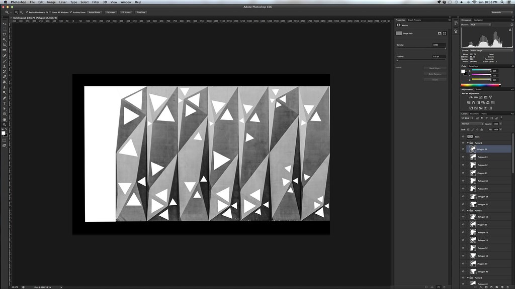Click the color spectrum ramp bar

pos(480,85)
